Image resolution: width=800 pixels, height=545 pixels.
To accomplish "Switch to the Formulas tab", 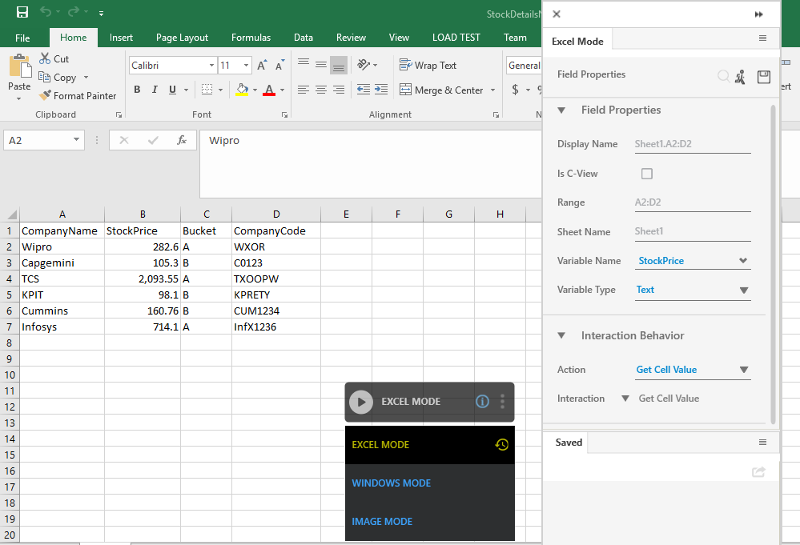I will tap(251, 38).
